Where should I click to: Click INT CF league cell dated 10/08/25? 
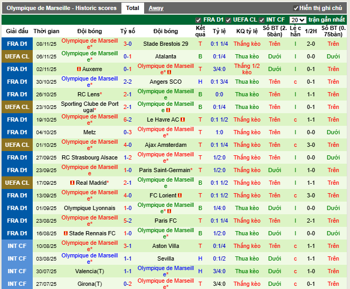click(17, 246)
